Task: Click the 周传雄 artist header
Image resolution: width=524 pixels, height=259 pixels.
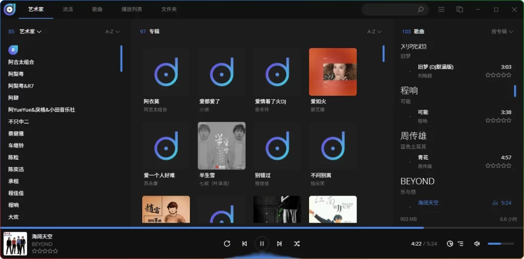Action: point(413,136)
